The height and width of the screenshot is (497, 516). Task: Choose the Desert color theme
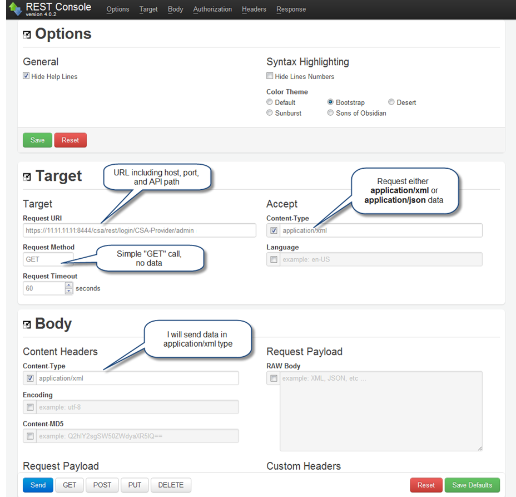[x=391, y=102]
